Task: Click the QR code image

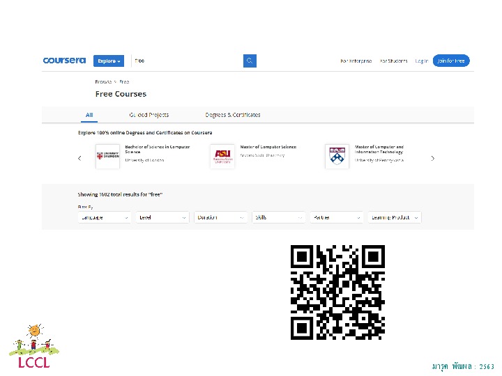Action: pos(337,292)
